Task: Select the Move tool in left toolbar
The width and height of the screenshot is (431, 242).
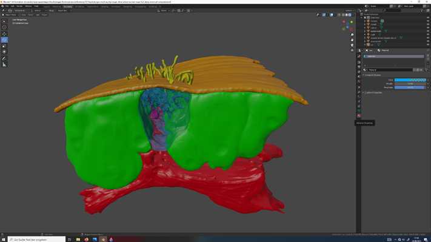Action: click(x=4, y=34)
